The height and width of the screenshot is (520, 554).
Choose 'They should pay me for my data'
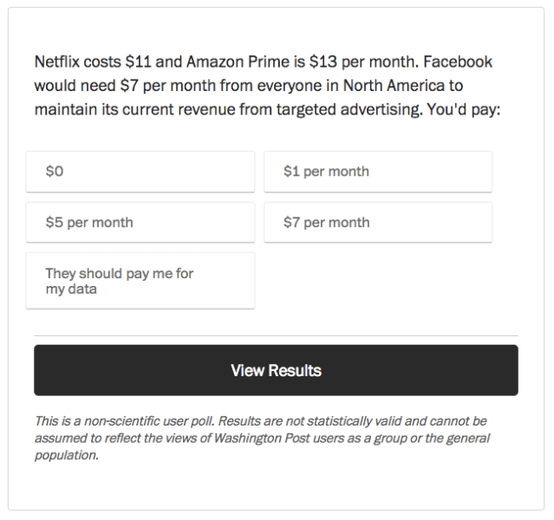tap(140, 281)
